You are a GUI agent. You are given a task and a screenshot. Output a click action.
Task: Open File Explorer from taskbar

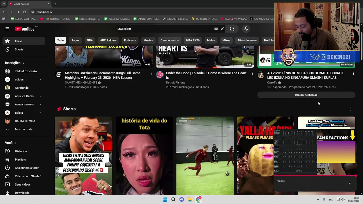190,199
